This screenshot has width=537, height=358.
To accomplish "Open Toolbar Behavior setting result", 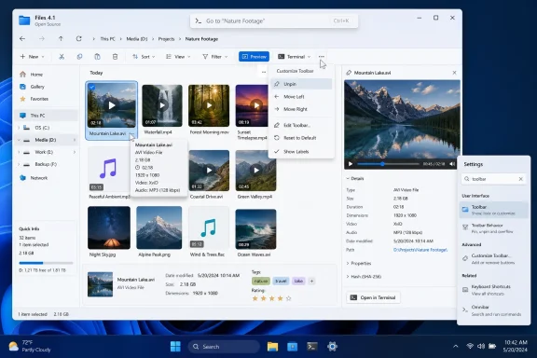I will [x=493, y=228].
